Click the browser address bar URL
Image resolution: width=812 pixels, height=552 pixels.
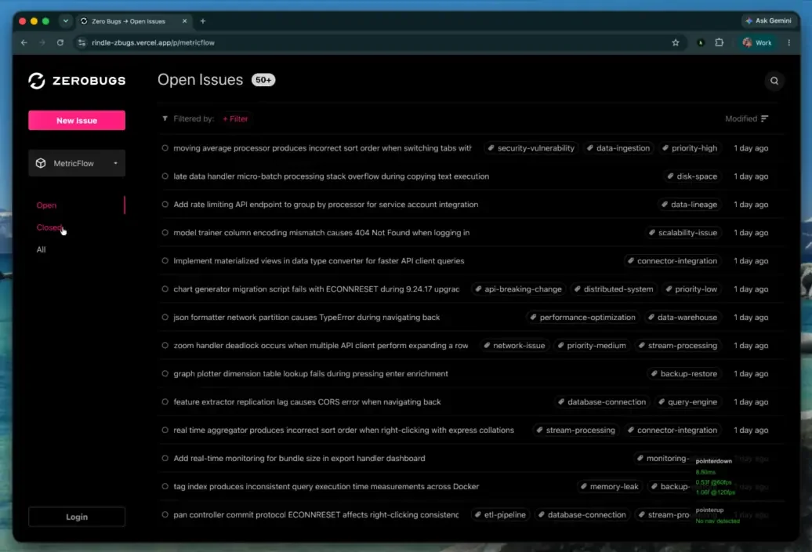(x=154, y=42)
